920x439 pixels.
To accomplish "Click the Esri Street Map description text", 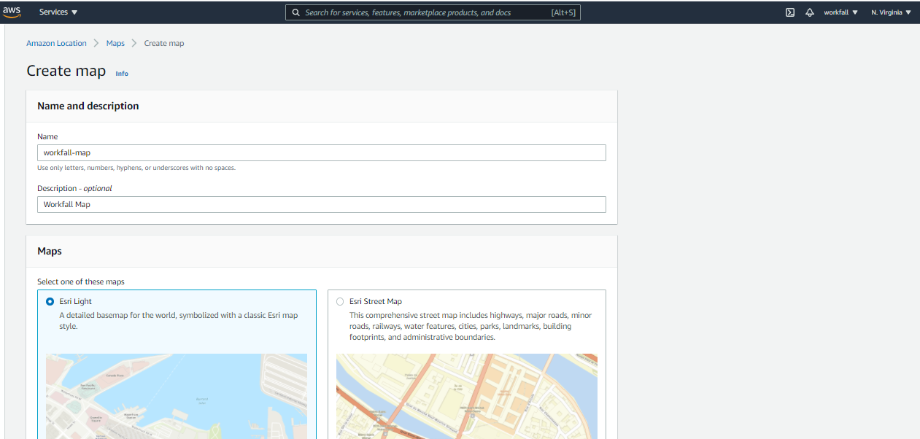I will click(471, 326).
